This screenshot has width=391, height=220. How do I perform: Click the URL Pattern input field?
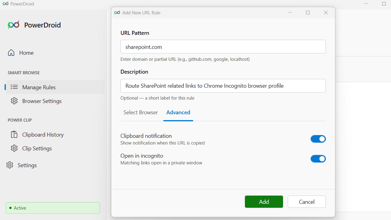pos(223,47)
